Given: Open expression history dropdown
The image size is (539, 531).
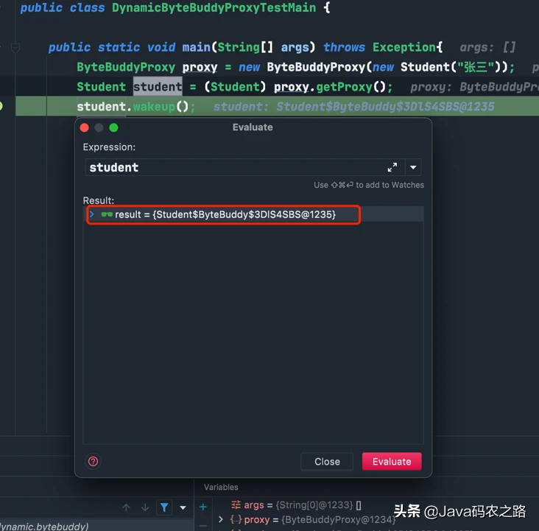Looking at the screenshot, I should 413,167.
